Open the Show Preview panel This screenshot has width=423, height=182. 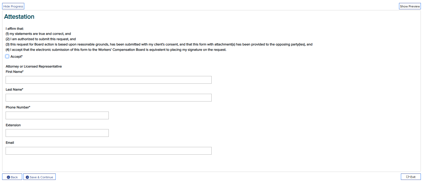(x=410, y=6)
